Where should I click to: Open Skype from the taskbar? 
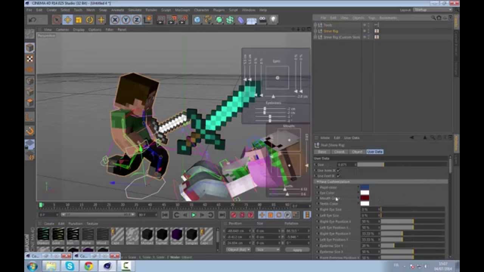(x=70, y=266)
